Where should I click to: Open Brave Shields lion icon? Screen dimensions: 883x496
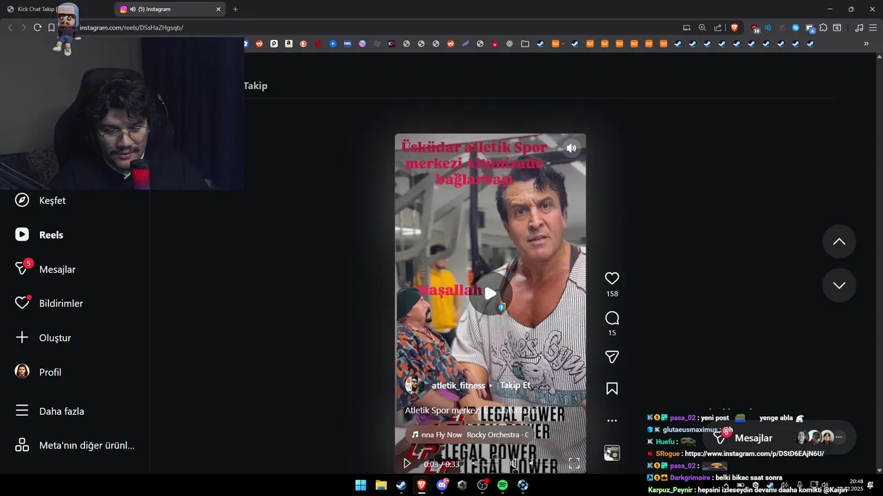734,28
